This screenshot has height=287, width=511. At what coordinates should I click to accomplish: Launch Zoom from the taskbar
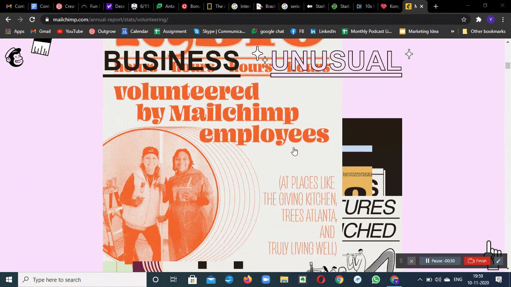pos(266,280)
